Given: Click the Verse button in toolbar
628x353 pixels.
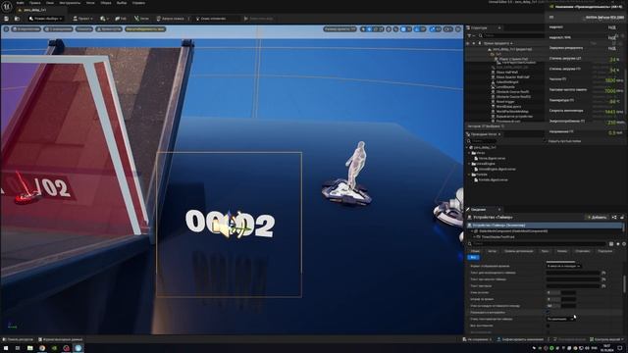Looking at the screenshot, I should coord(141,19).
